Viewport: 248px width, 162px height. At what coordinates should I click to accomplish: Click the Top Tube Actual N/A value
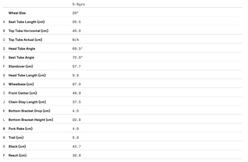(x=76, y=40)
